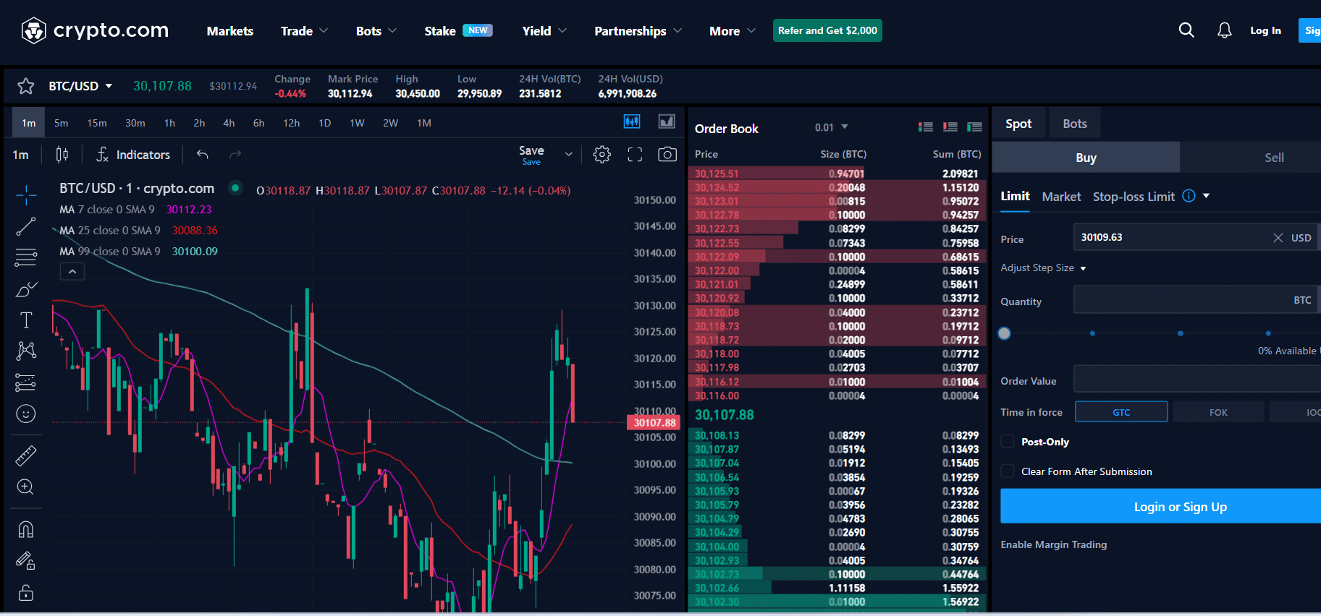Open the Indicators dialog
The image size is (1321, 616).
[134, 155]
